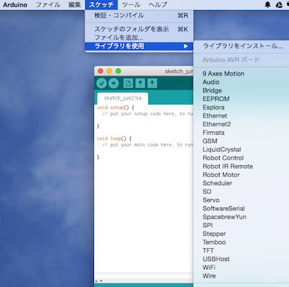
Task: Open the notification bell in menu bar
Action: point(267,4)
